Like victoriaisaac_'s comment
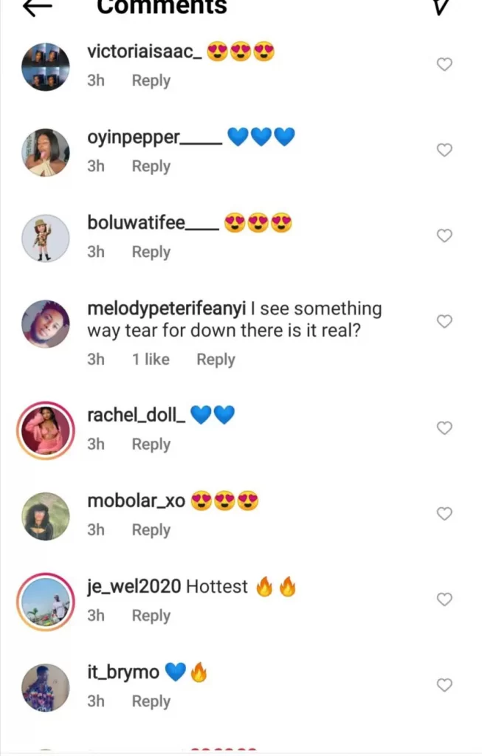Image resolution: width=482 pixels, height=756 pixels. point(444,65)
